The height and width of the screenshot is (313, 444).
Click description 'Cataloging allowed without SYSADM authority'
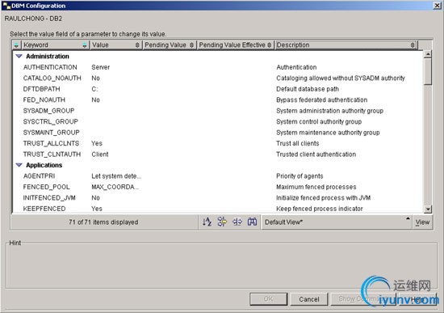(x=341, y=78)
